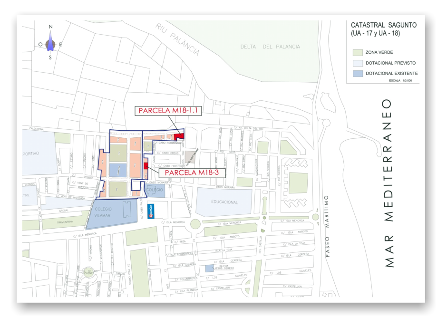Click the blue dotacional block inside UA-17
This screenshot has height=327, width=447.
click(118, 170)
